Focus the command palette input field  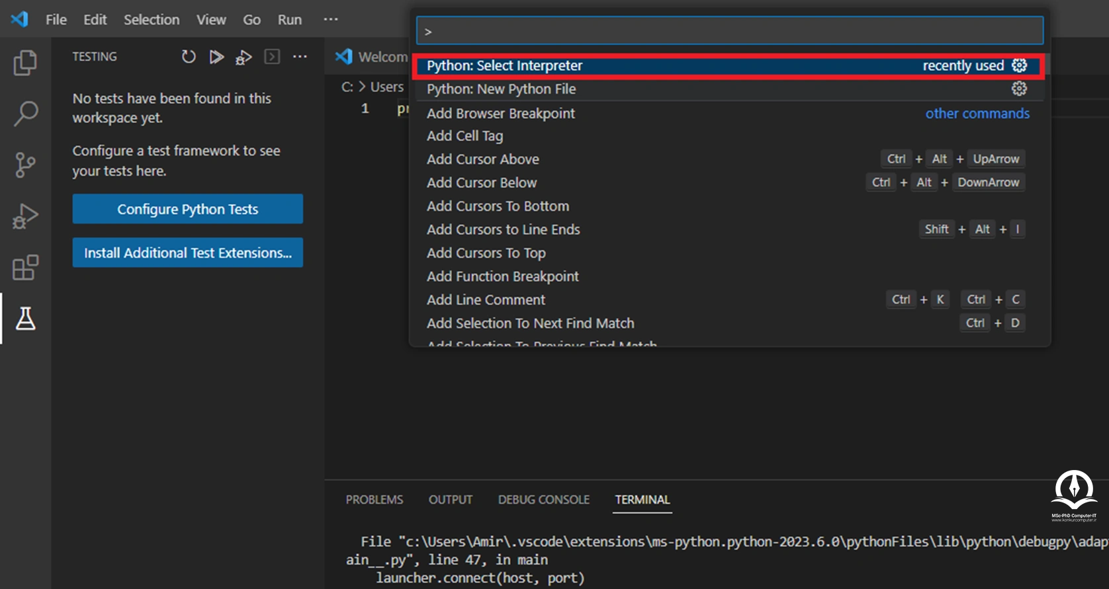730,31
